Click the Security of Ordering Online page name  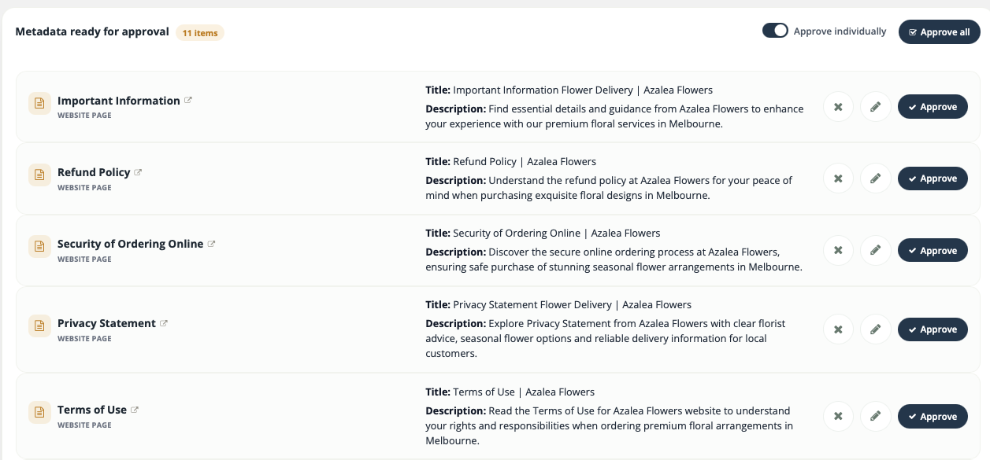pos(131,244)
